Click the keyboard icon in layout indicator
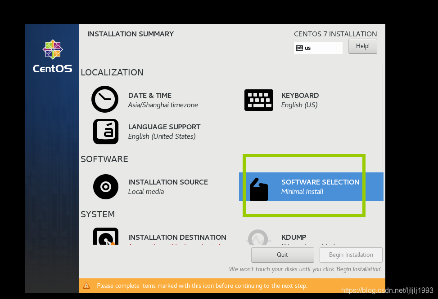The width and height of the screenshot is (438, 299). (299, 48)
